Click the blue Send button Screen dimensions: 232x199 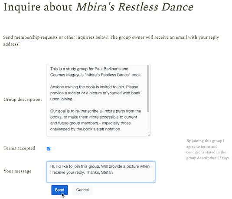[x=59, y=190]
